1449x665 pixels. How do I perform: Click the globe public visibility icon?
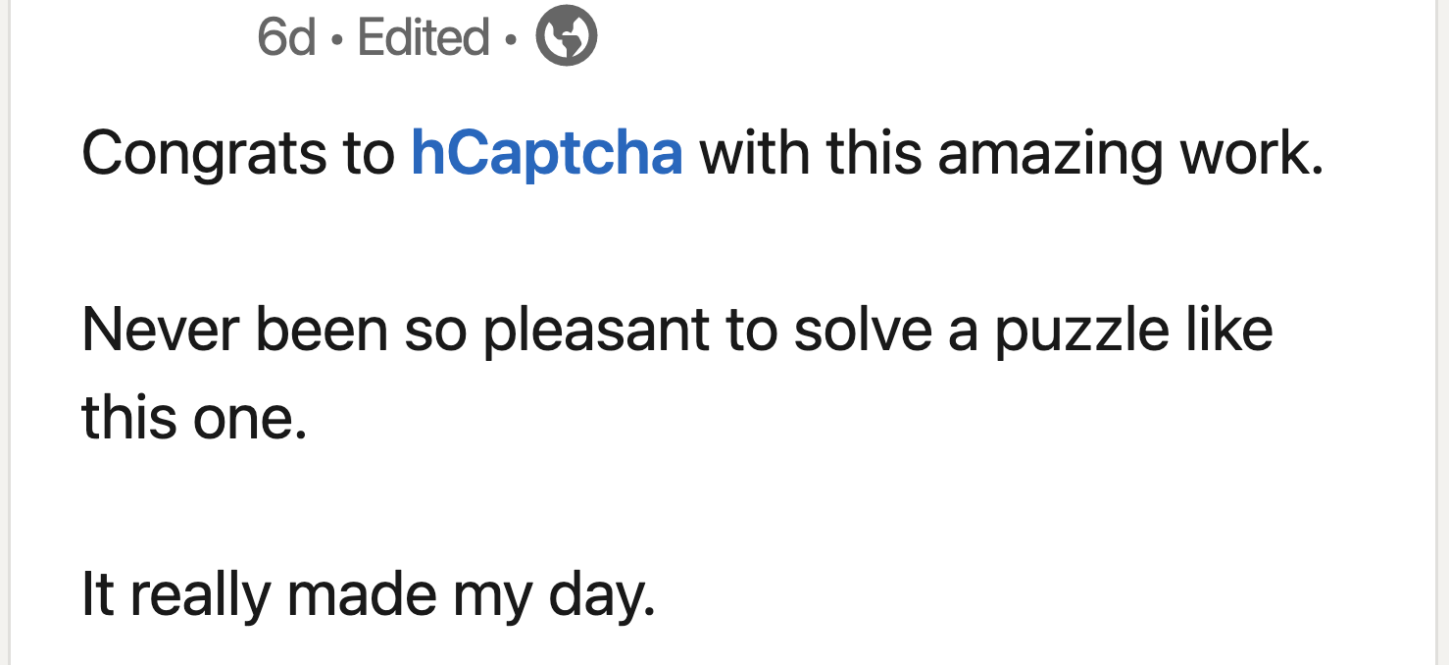[x=566, y=37]
